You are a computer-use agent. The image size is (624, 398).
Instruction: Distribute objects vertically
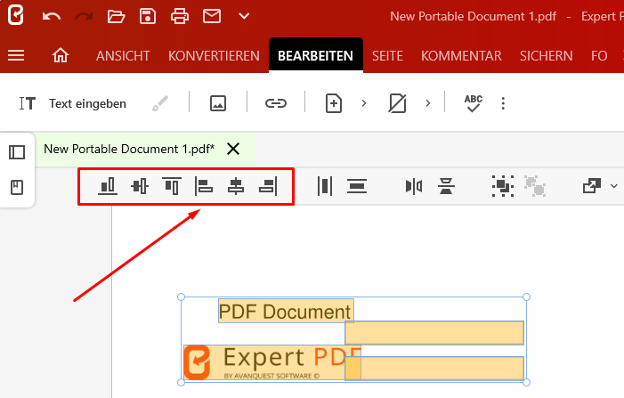point(357,186)
